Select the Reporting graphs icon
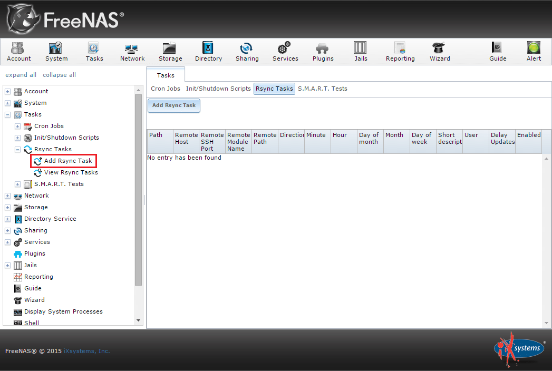 point(400,51)
